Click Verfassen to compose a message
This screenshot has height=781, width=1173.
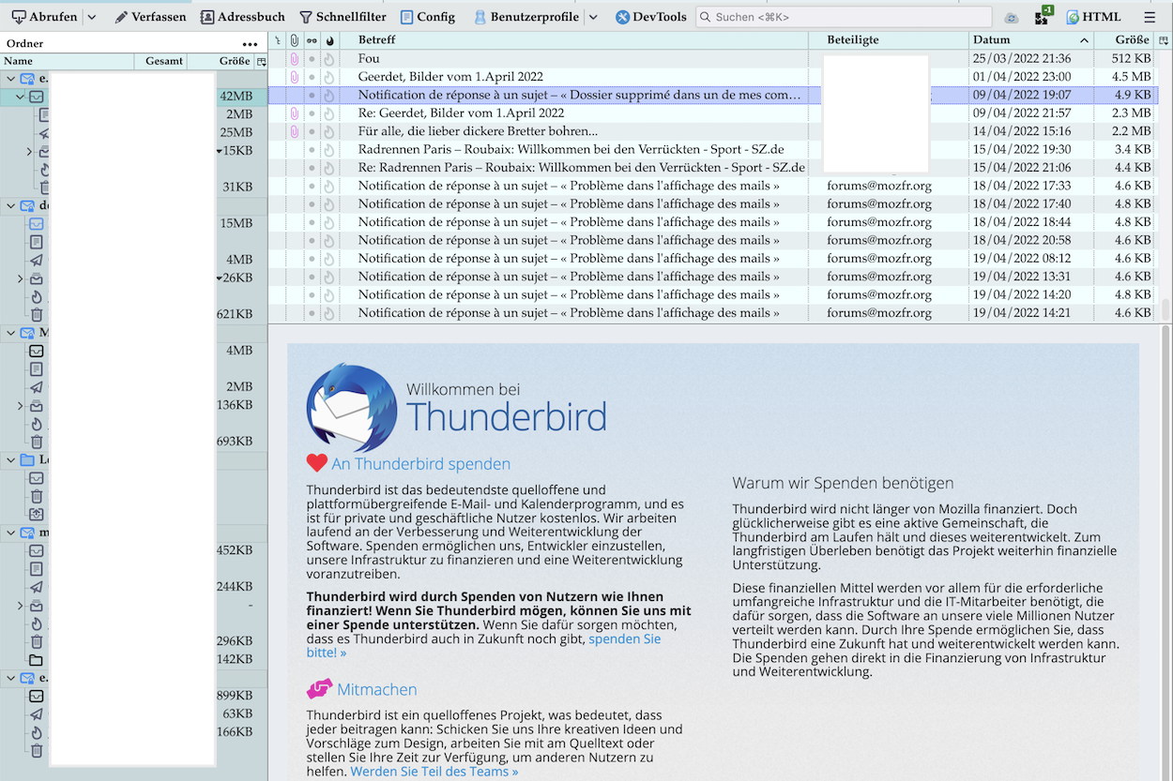[x=150, y=17]
